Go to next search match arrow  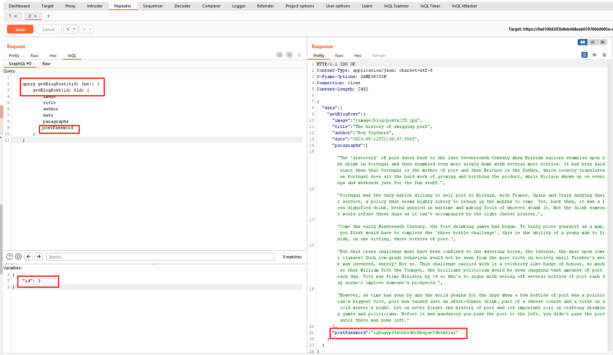coord(39,257)
